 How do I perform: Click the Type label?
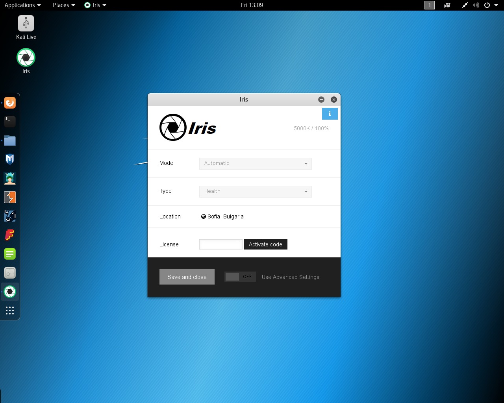(x=165, y=191)
